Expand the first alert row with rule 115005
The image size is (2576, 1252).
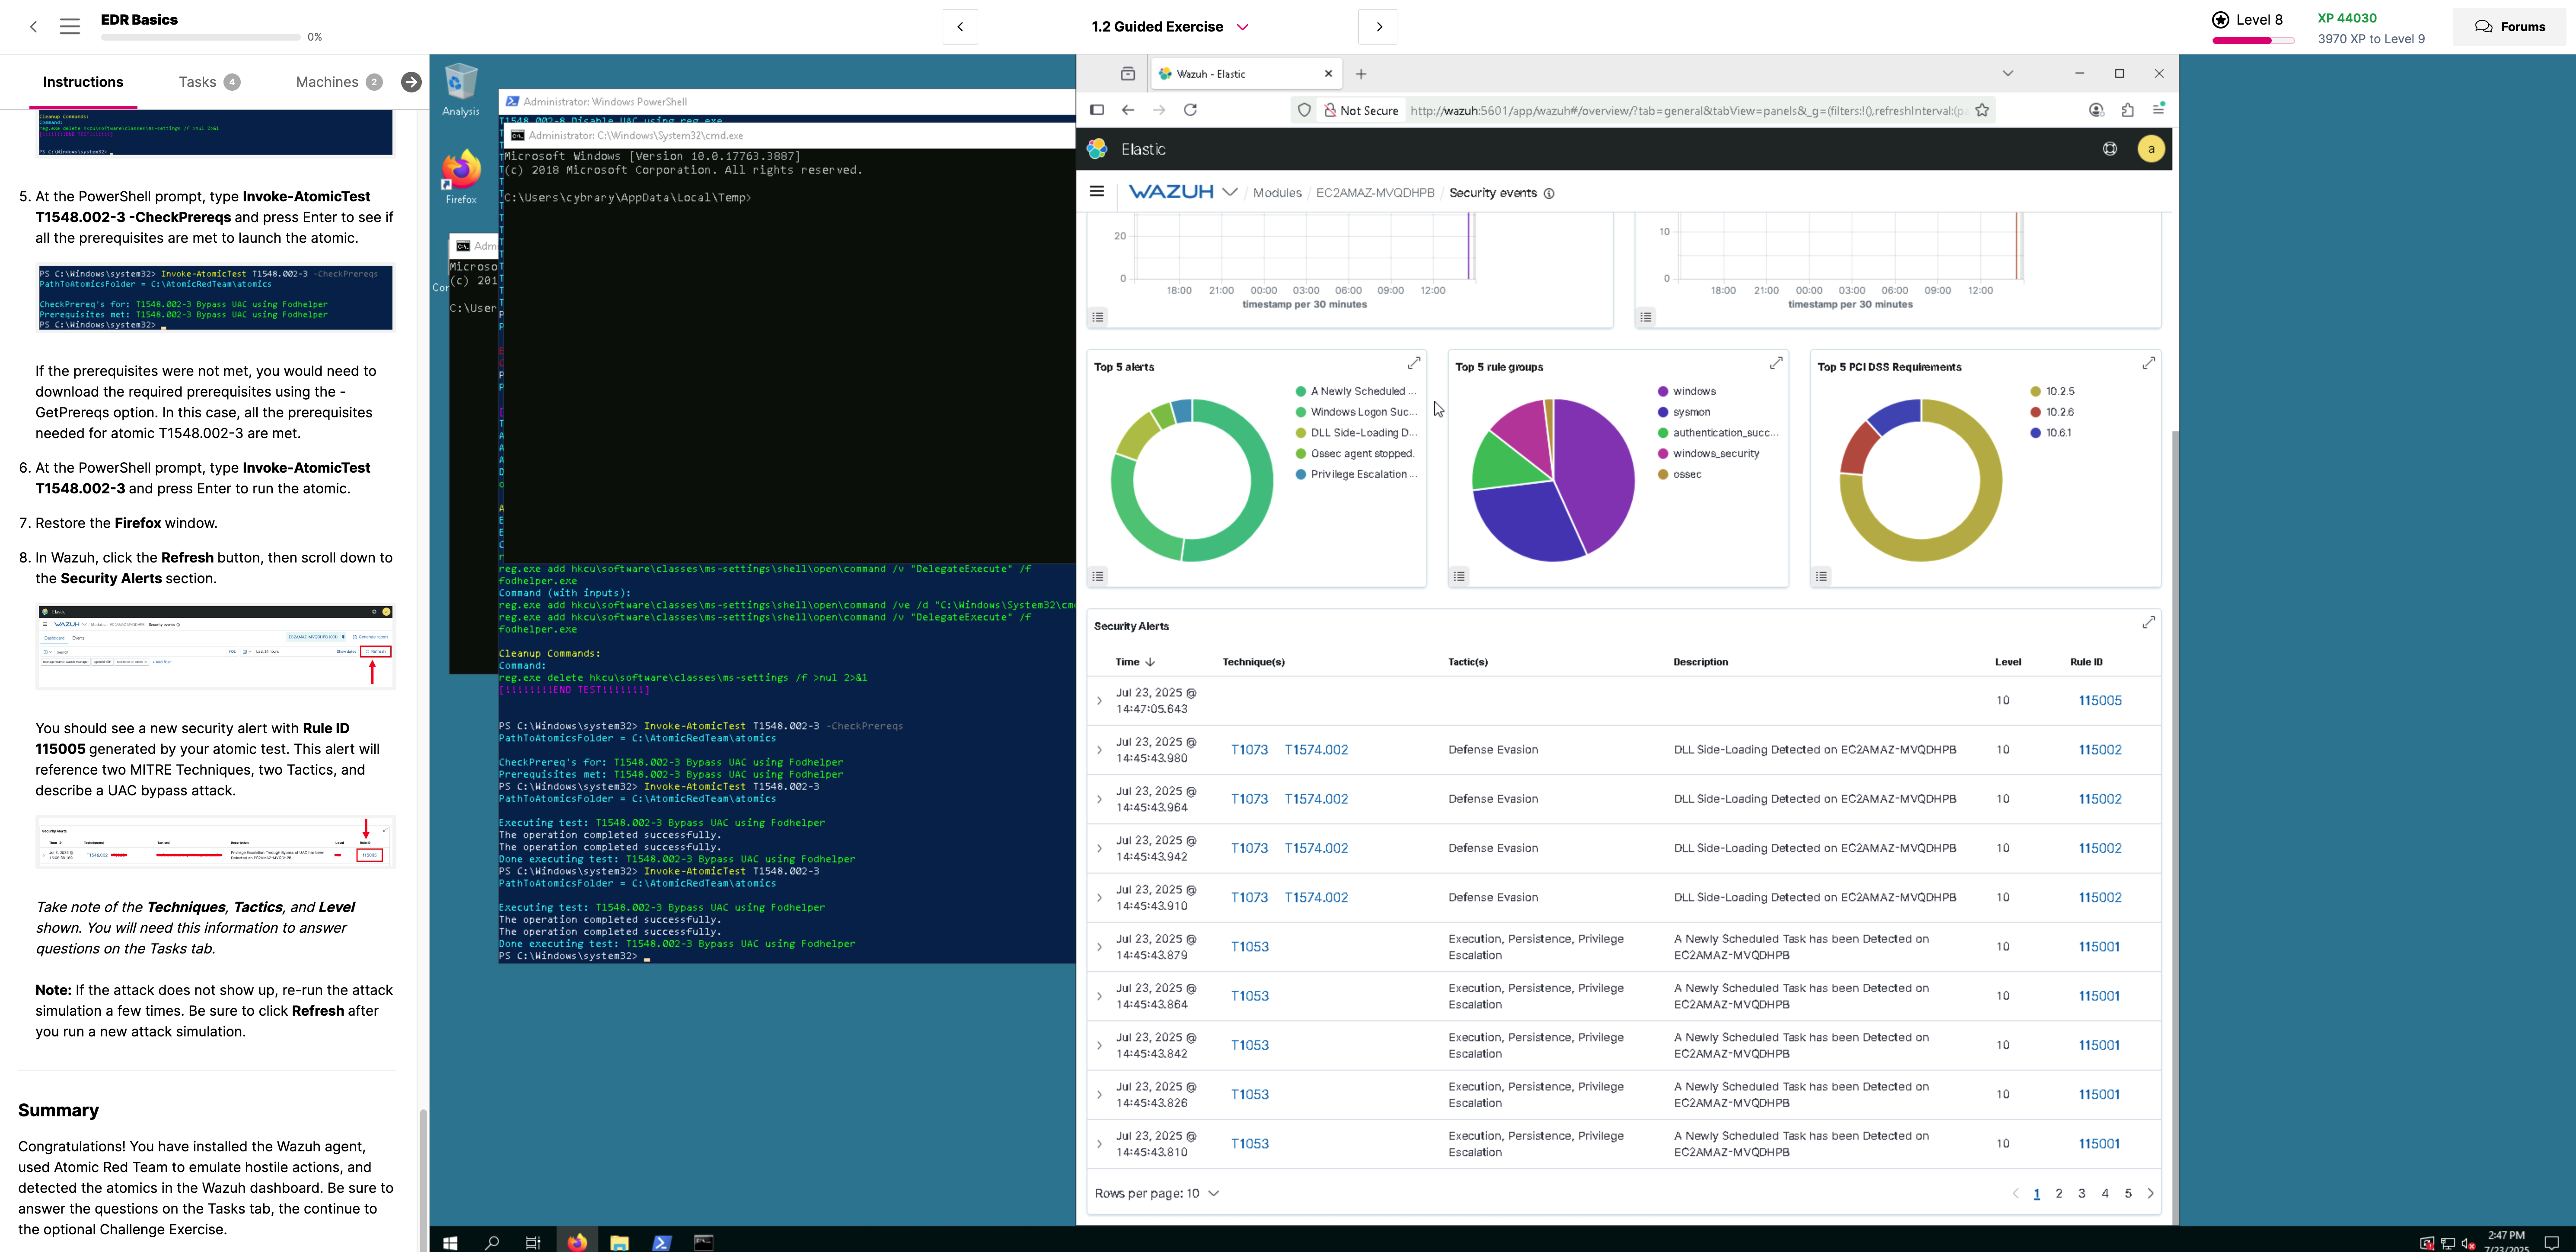click(x=1099, y=700)
